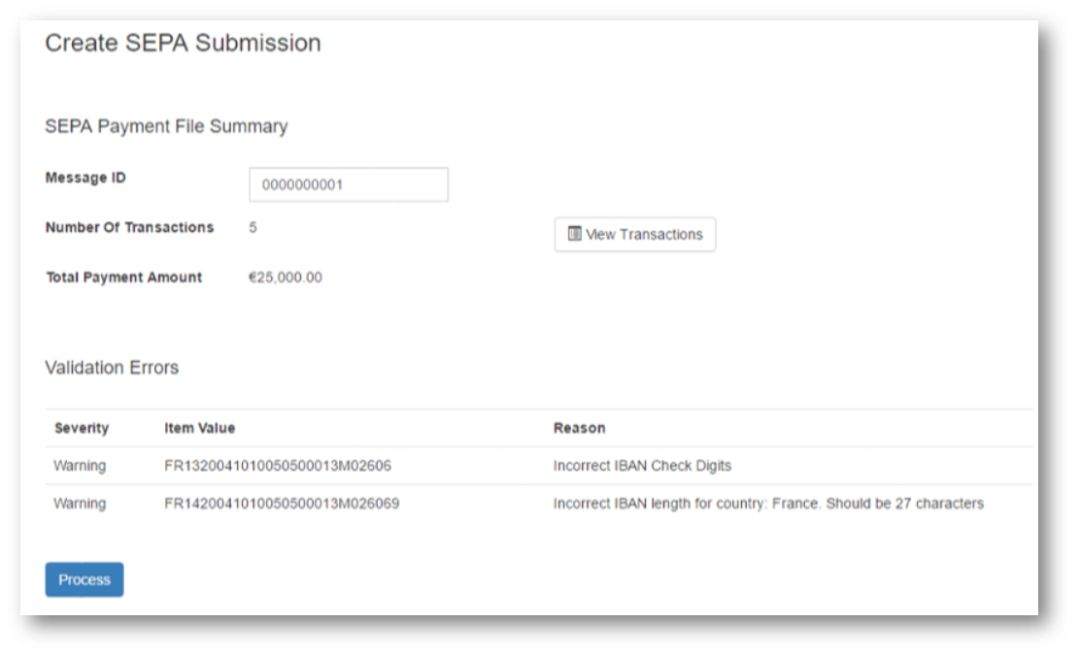Select the Create SEPA Submission heading
The width and height of the screenshot is (1079, 656).
pyautogui.click(x=183, y=43)
